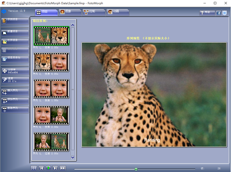Open the Facebook page icon

(x=218, y=13)
